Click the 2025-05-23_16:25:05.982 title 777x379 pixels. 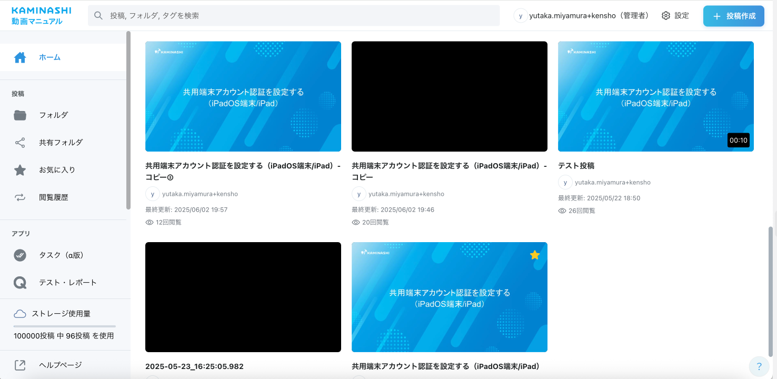(194, 366)
